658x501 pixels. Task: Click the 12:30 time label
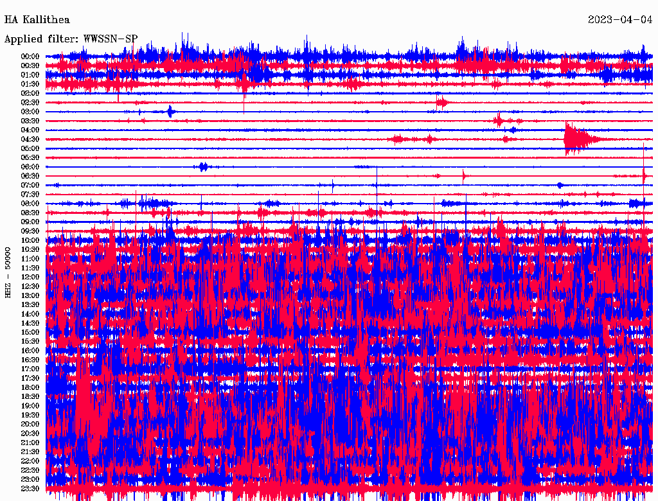point(30,286)
